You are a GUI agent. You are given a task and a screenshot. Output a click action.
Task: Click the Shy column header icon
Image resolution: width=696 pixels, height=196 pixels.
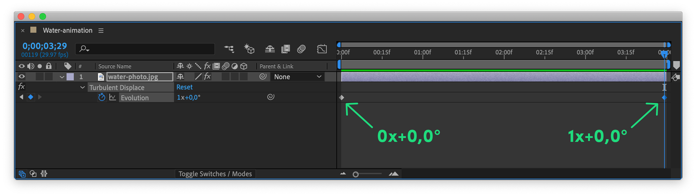coord(180,66)
